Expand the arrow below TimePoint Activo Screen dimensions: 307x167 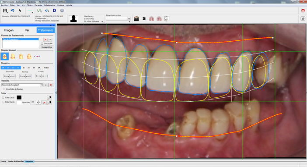coord(129,22)
